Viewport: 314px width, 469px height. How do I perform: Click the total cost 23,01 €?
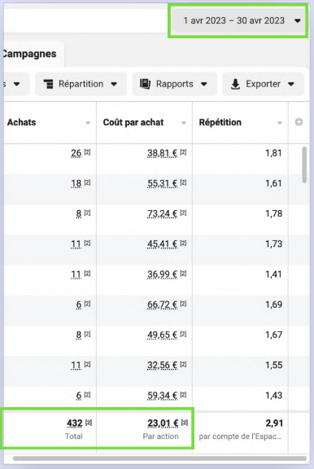(x=163, y=423)
